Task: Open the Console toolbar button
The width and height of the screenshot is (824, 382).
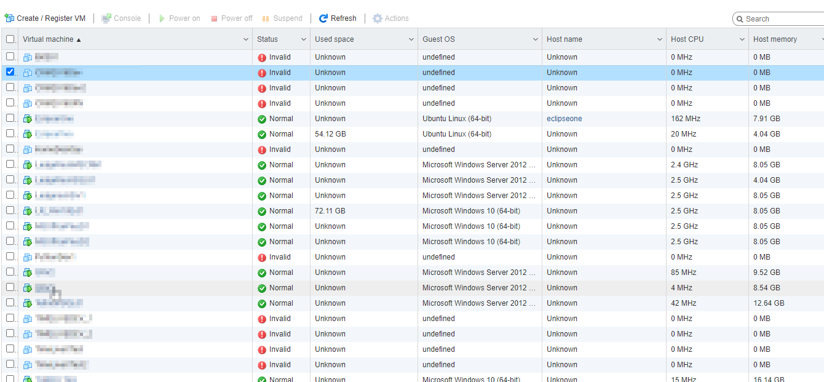Action: click(121, 18)
